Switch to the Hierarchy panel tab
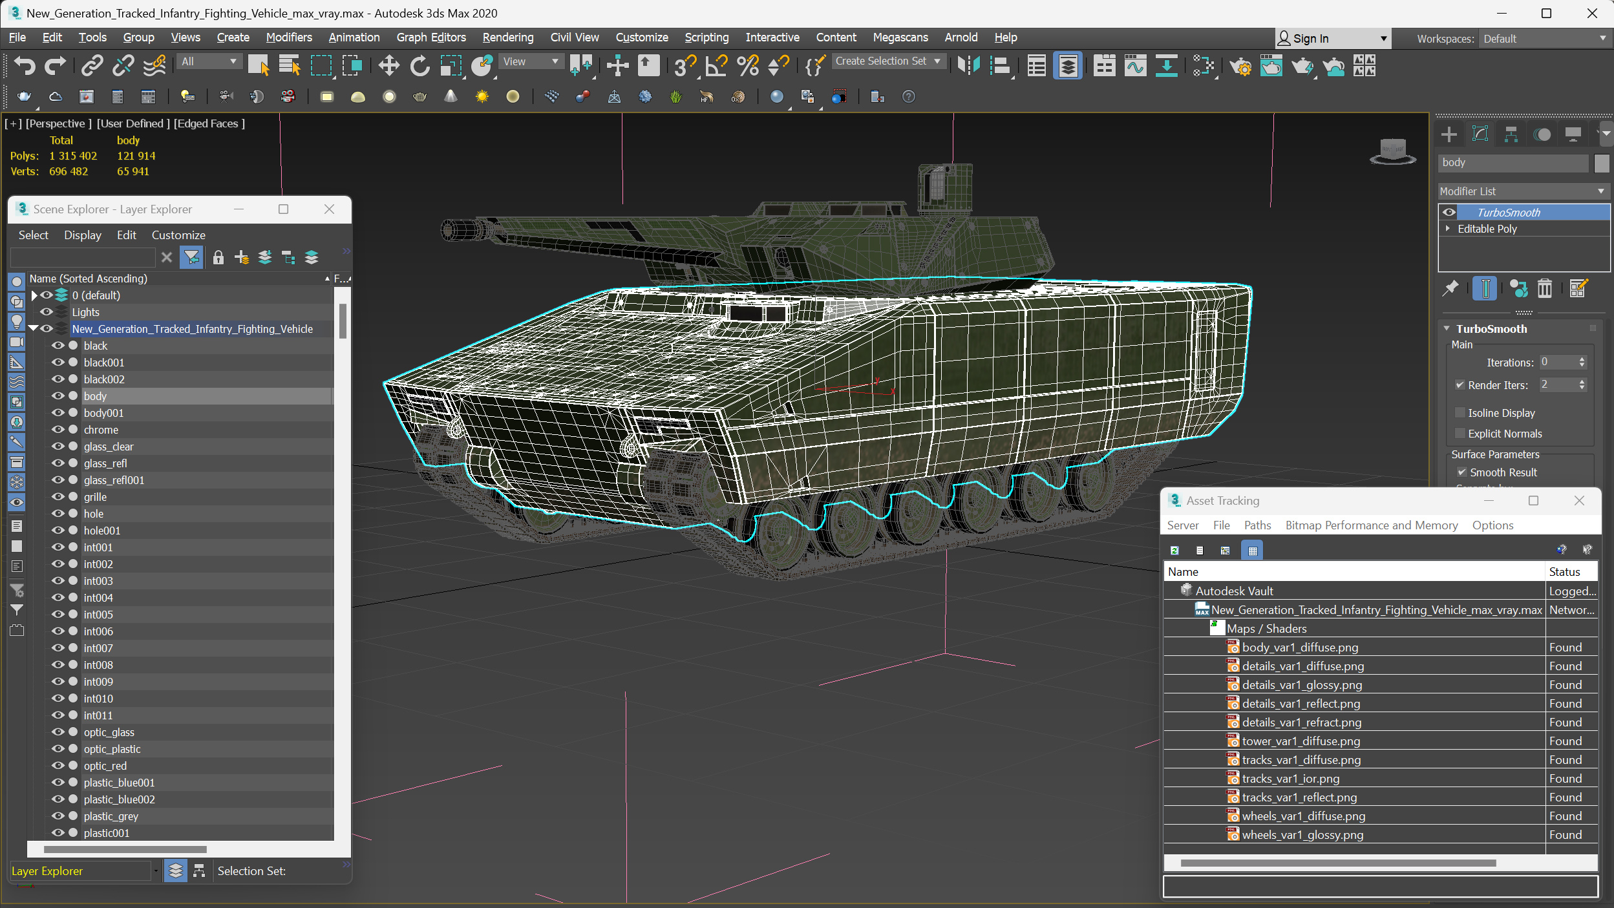This screenshot has height=908, width=1614. click(x=1511, y=134)
